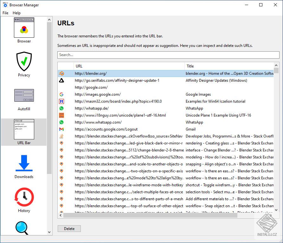Open the Help menu

point(16,13)
